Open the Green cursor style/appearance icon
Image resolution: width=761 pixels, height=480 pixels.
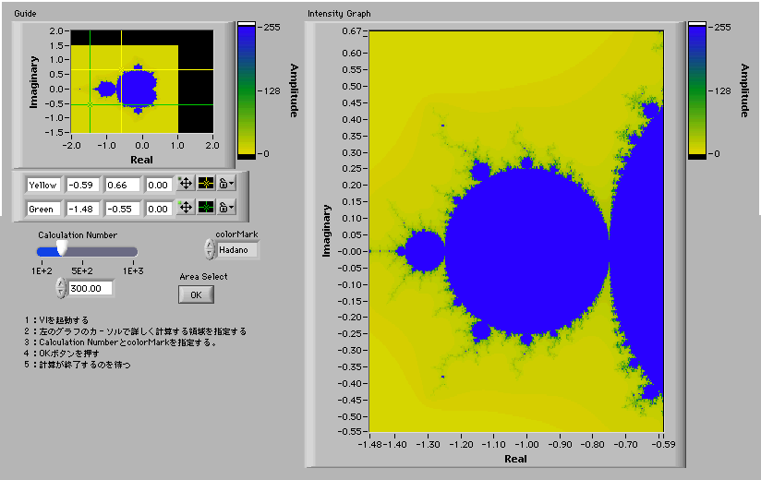(206, 208)
